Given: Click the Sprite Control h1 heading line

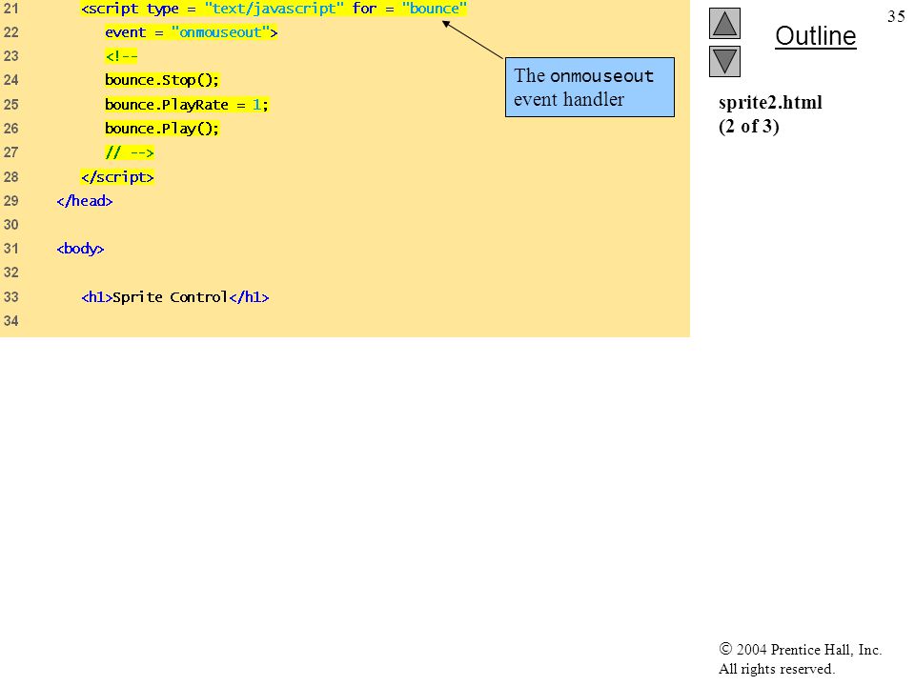Looking at the screenshot, I should point(175,297).
